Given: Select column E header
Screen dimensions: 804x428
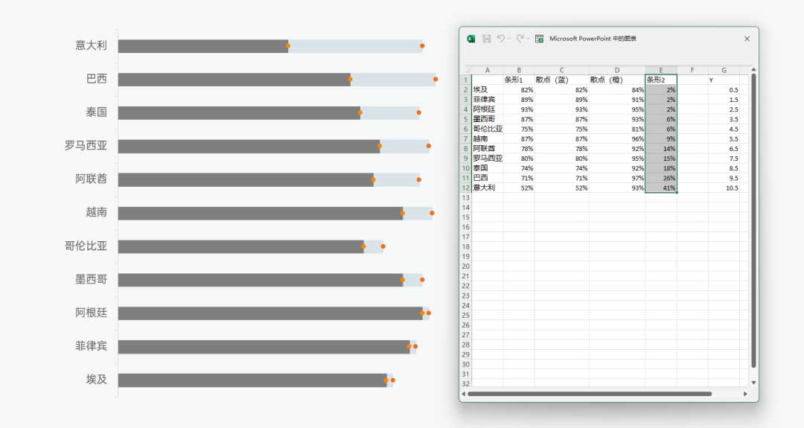Looking at the screenshot, I should pos(661,70).
